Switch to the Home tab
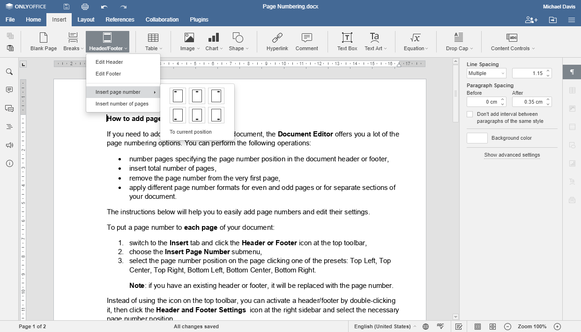Screen dimensions: 581x332 coord(33,20)
